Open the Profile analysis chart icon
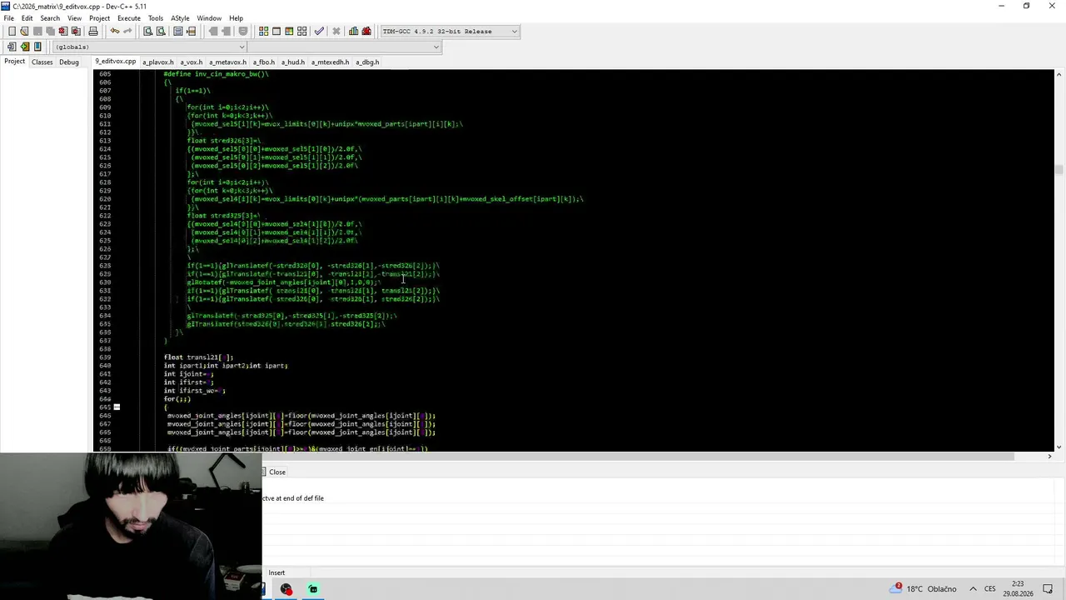The height and width of the screenshot is (600, 1066). (x=353, y=31)
